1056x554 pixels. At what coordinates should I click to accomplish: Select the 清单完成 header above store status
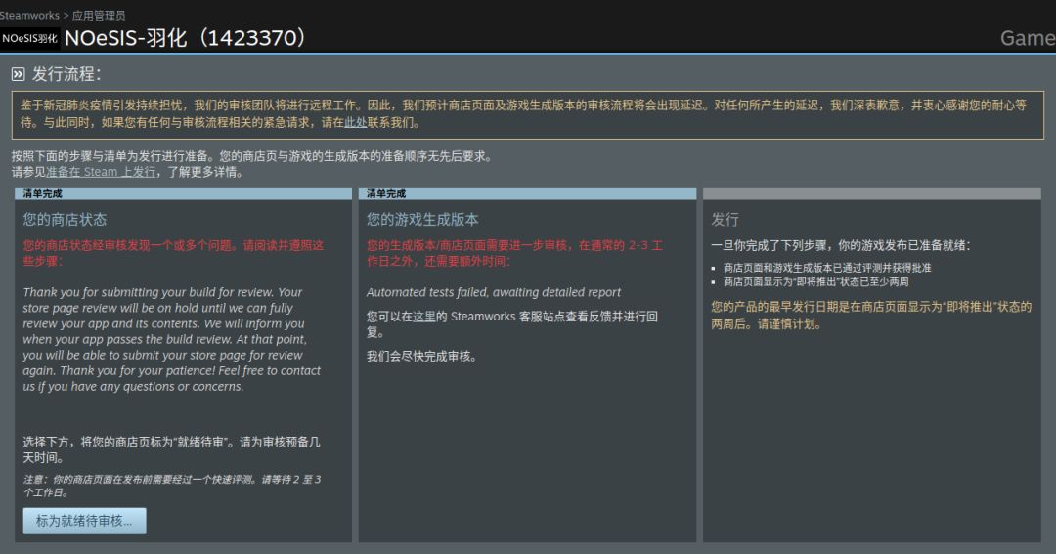[183, 193]
